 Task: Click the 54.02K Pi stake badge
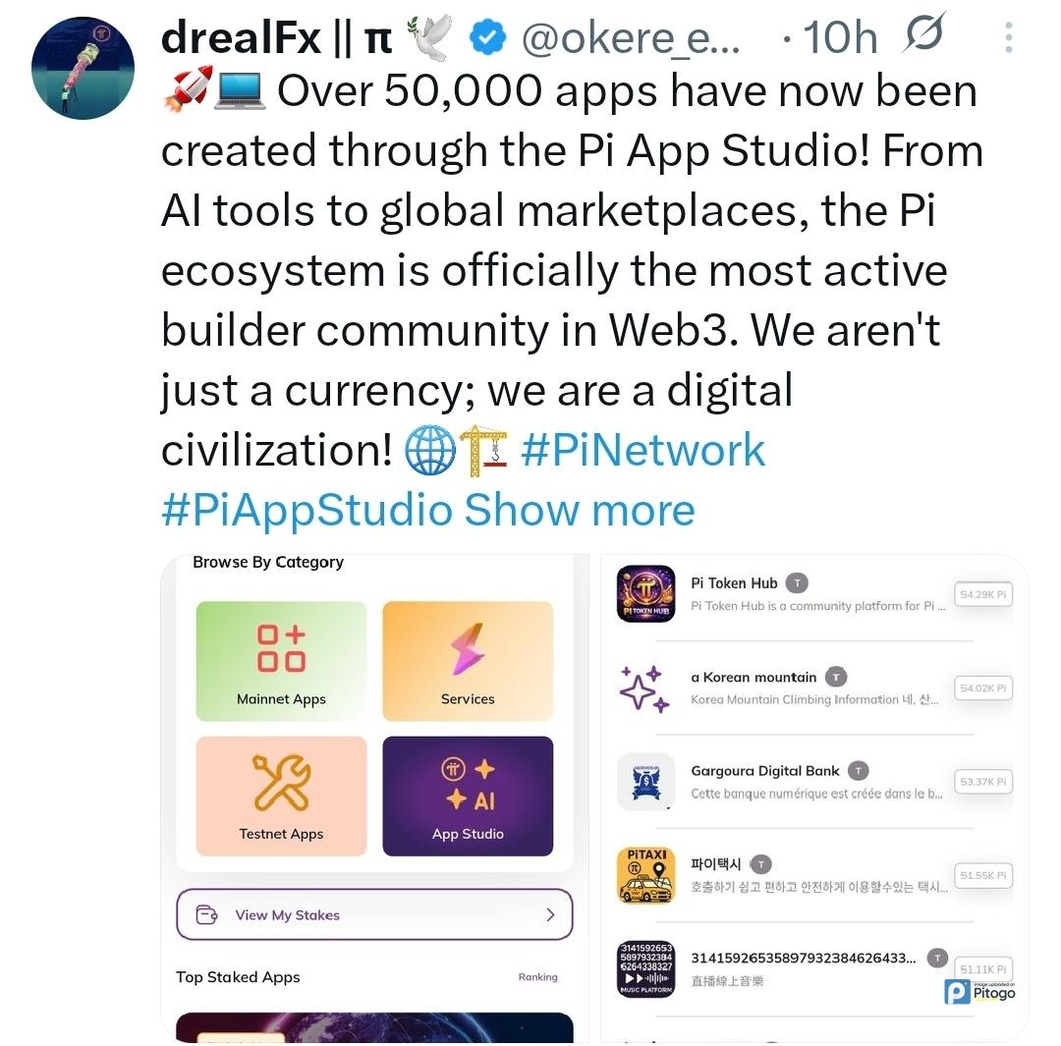click(982, 688)
